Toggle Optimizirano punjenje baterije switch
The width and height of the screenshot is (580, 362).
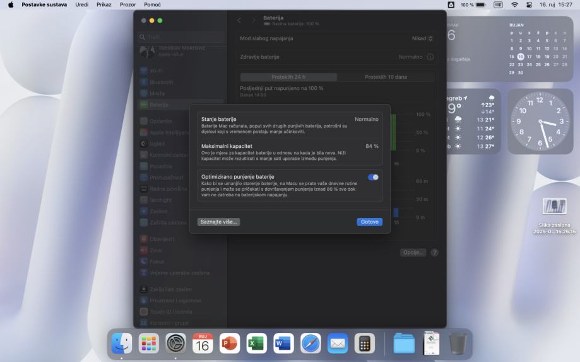coord(373,177)
